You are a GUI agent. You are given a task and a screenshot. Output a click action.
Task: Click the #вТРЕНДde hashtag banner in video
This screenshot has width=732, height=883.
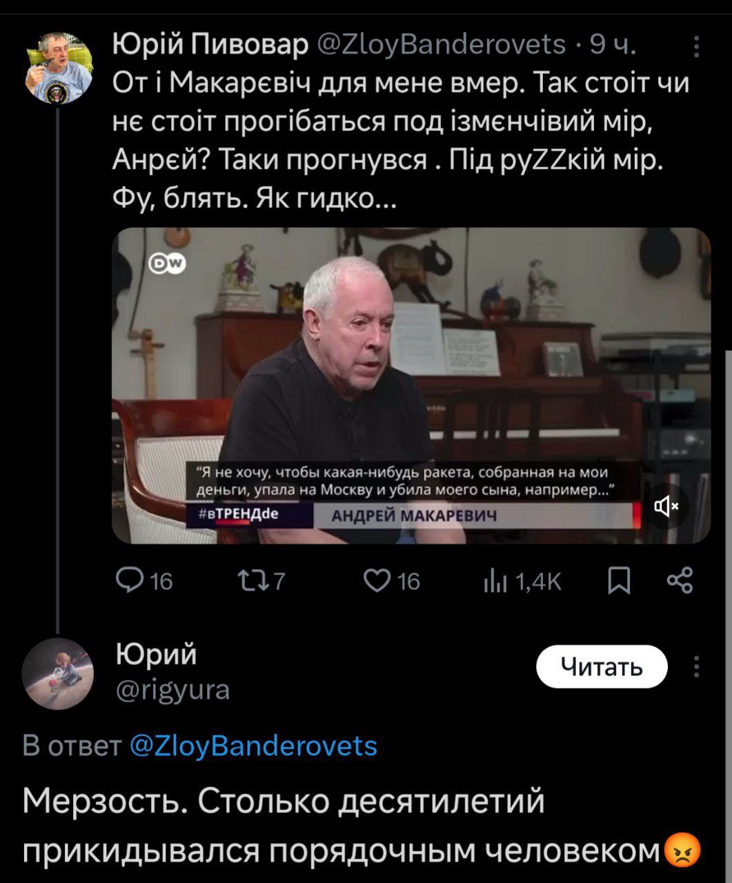pyautogui.click(x=239, y=515)
